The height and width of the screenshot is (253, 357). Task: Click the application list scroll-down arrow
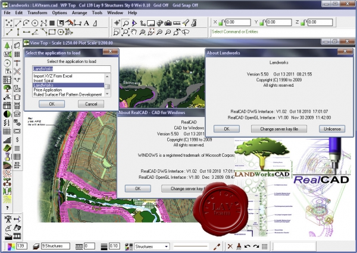pos(107,94)
